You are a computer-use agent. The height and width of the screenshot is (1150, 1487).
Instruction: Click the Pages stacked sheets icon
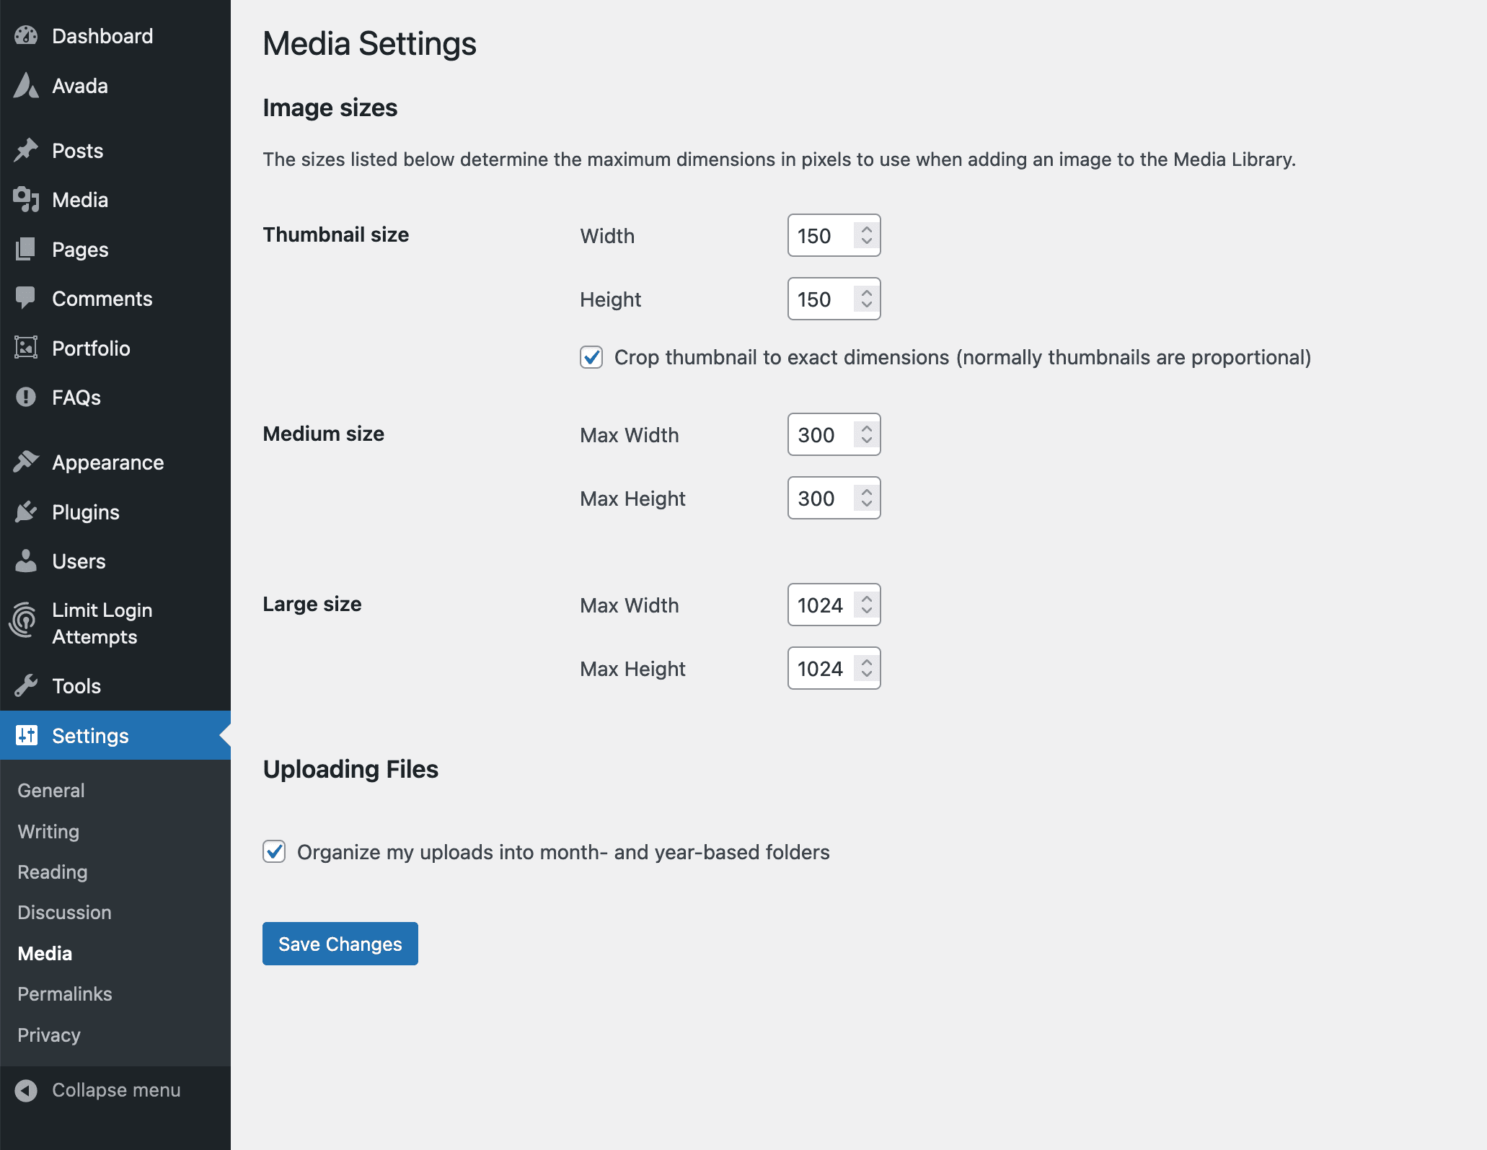coord(26,250)
